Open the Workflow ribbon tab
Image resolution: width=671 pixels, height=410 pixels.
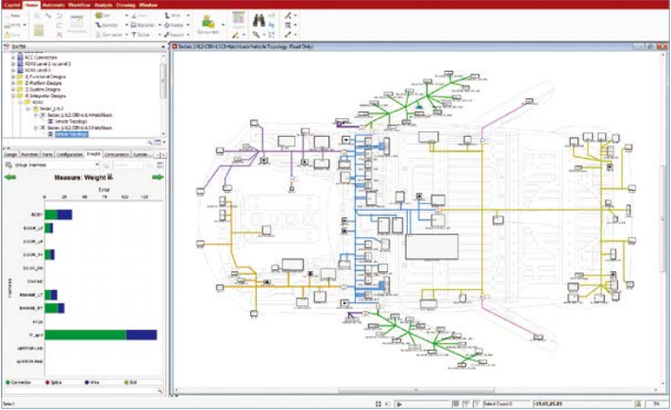(x=77, y=5)
